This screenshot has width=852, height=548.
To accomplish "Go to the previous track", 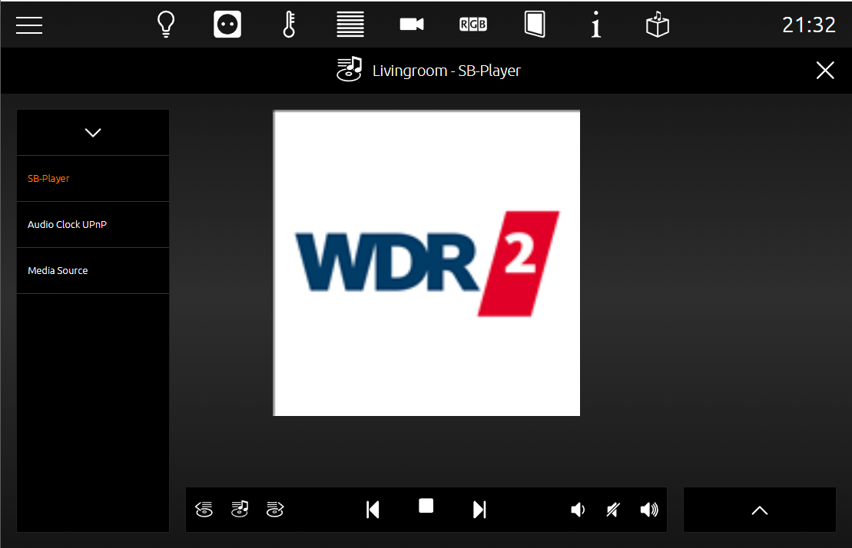I will [373, 510].
